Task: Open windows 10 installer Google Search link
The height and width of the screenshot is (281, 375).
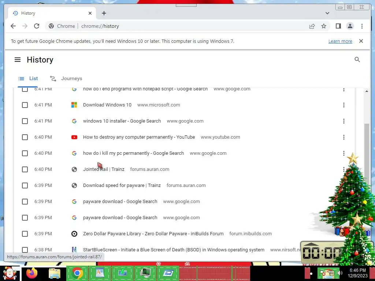Action: click(x=122, y=121)
